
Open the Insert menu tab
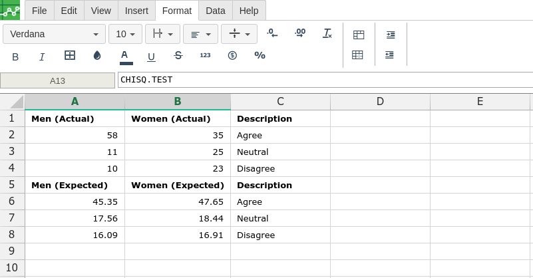pyautogui.click(x=136, y=11)
